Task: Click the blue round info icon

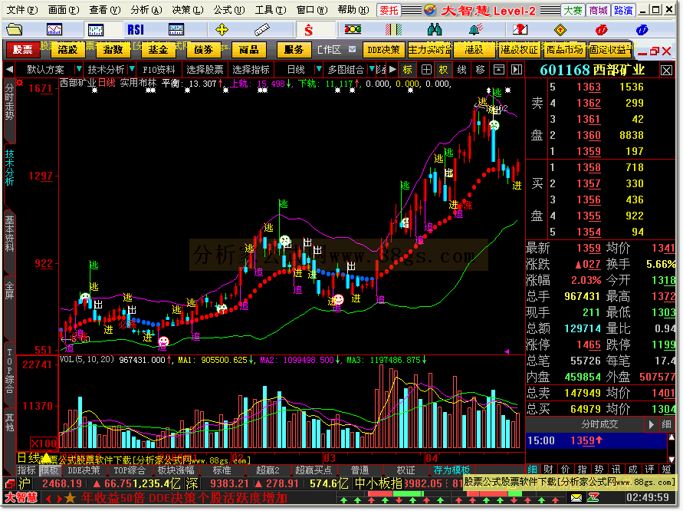Action: 642,30
